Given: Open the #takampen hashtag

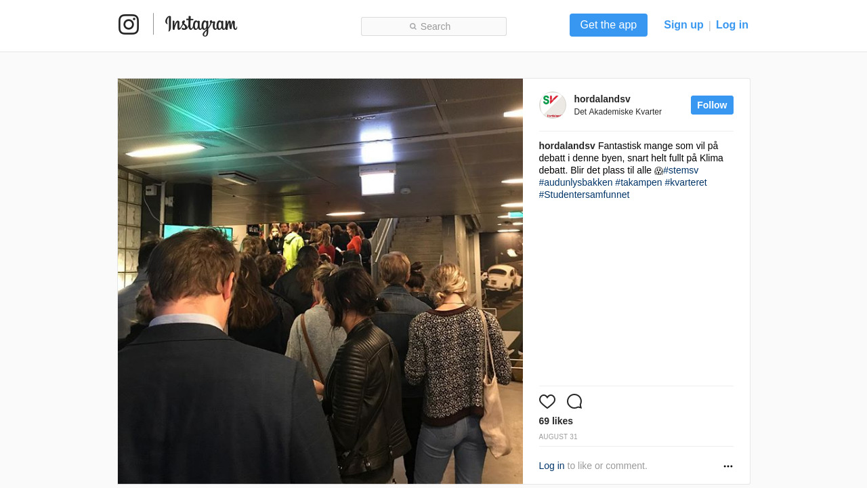Looking at the screenshot, I should (x=639, y=182).
